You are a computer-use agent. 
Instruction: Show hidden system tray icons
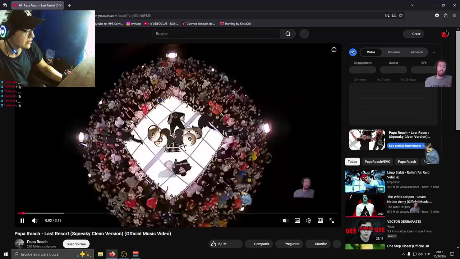pyautogui.click(x=403, y=254)
